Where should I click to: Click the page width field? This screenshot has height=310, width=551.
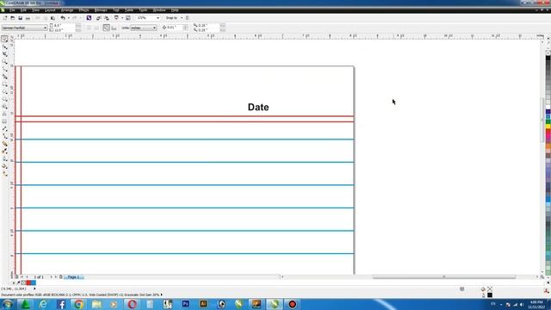(x=65, y=25)
